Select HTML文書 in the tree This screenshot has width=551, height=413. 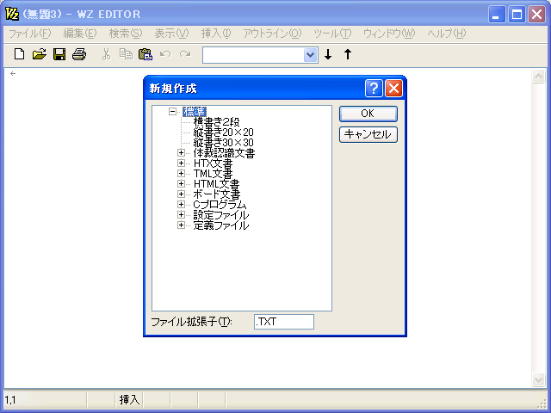coord(216,183)
